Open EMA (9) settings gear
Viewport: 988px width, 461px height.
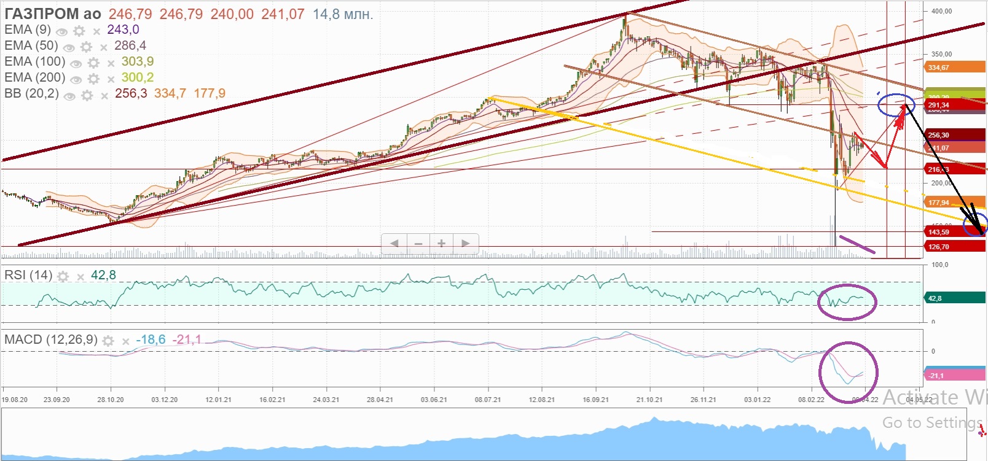pos(79,31)
